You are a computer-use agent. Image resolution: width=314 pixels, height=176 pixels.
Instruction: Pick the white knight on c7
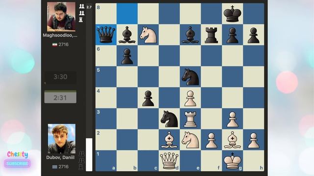click(148, 35)
